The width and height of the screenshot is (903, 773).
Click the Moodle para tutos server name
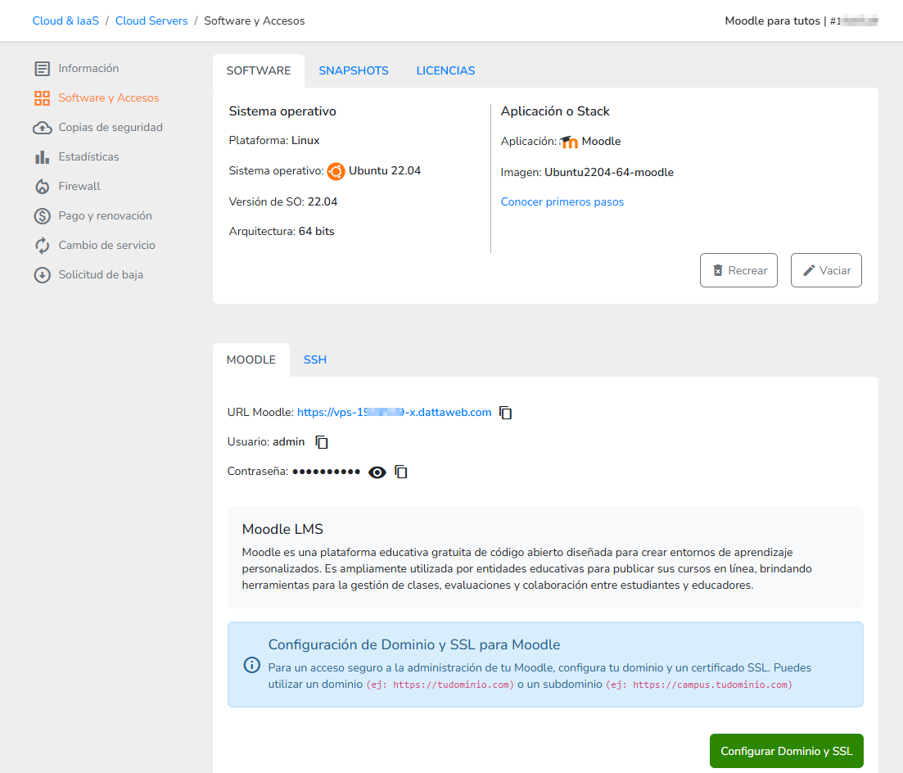(x=772, y=20)
